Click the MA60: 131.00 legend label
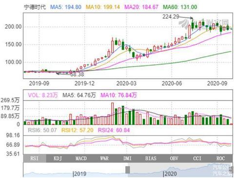This screenshot has height=178, width=234. point(180,7)
